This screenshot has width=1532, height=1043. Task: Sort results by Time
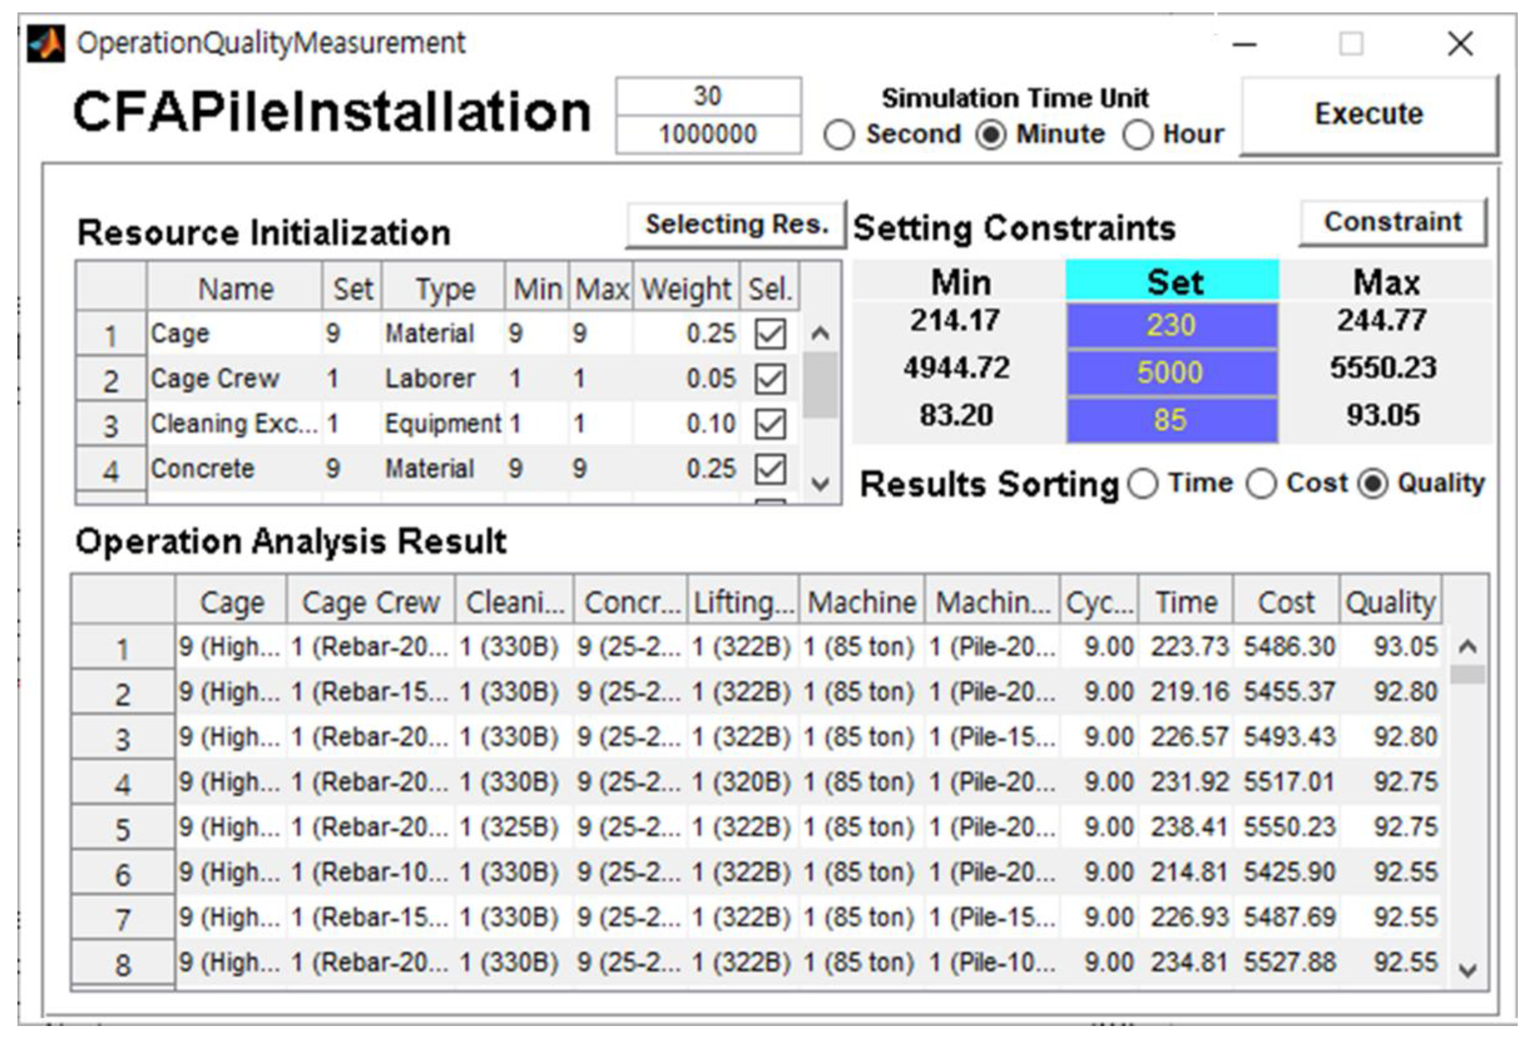[x=1143, y=484]
